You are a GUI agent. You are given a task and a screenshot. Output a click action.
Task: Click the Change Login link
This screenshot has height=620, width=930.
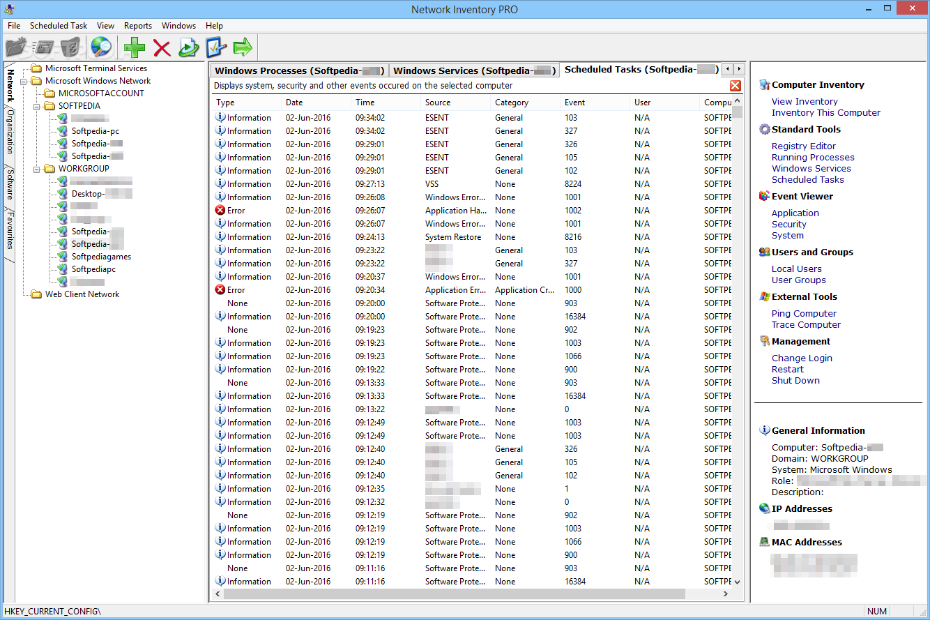click(x=802, y=358)
